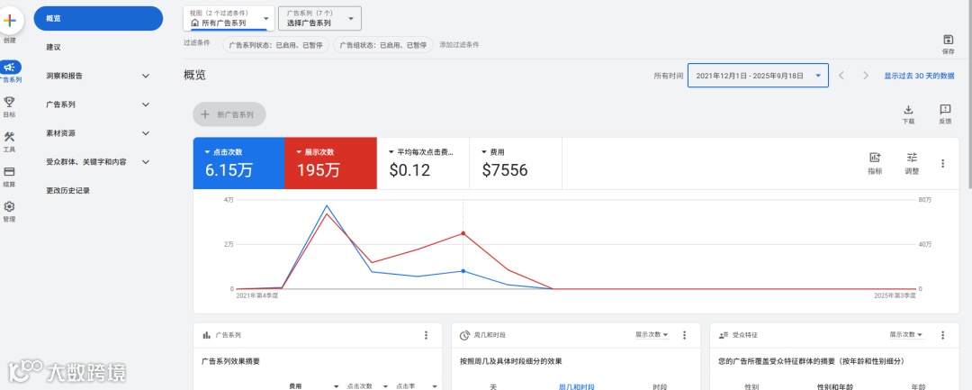Expand 广告系列 sidebar section
972x390 pixels.
pyautogui.click(x=146, y=104)
